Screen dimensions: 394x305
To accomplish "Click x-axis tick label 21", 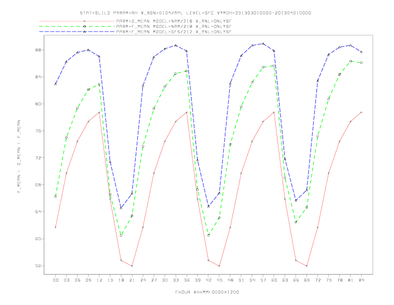I will [x=132, y=280].
